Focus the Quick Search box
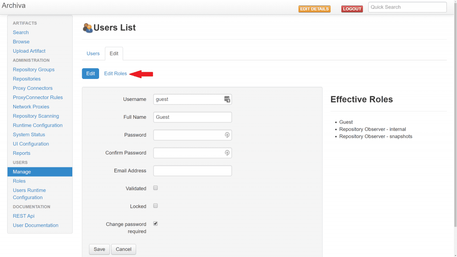This screenshot has height=257, width=457. click(407, 7)
